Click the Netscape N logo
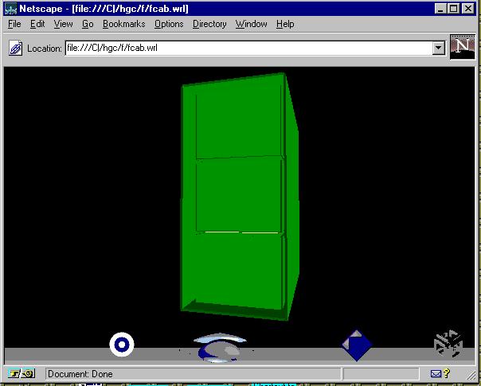The image size is (481, 386). pyautogui.click(x=462, y=47)
